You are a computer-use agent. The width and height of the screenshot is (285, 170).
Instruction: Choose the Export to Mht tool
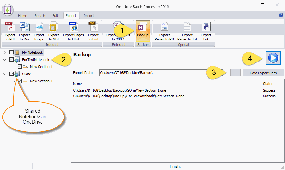tap(53, 31)
